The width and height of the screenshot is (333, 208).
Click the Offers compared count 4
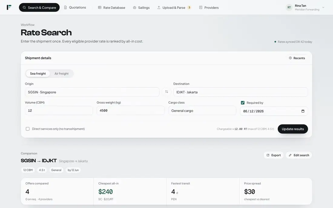[x=27, y=192]
